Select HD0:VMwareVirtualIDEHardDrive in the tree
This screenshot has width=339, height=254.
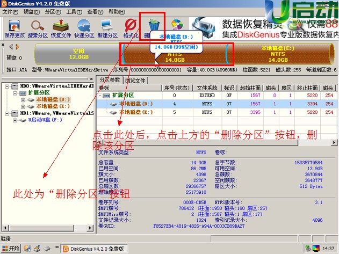tap(56, 86)
